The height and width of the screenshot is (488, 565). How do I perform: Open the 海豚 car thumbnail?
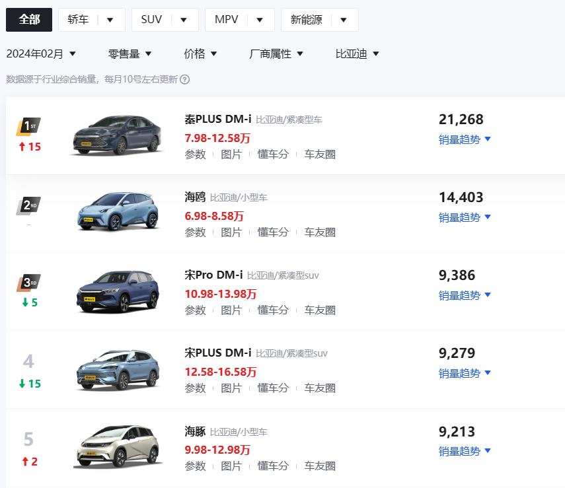[x=118, y=447]
